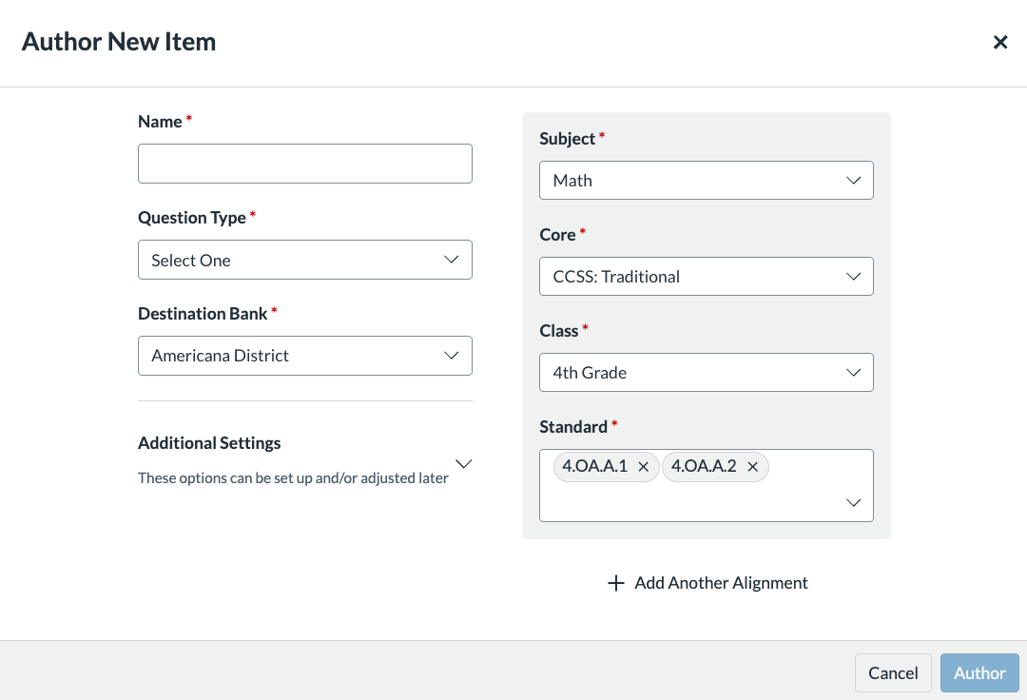Click the Author New Item title
The height and width of the screenshot is (700, 1027).
click(x=119, y=42)
